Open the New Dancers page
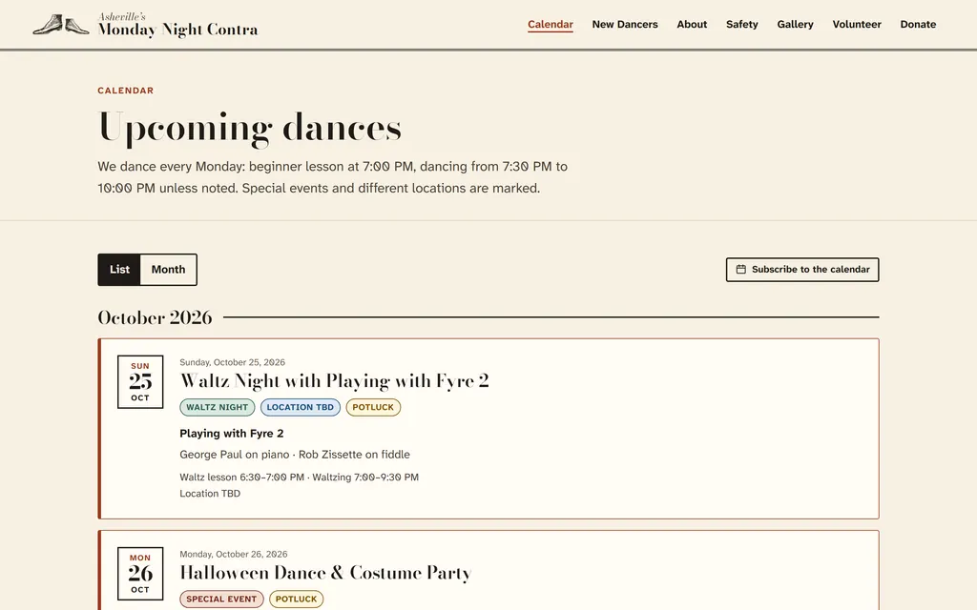 pyautogui.click(x=625, y=24)
